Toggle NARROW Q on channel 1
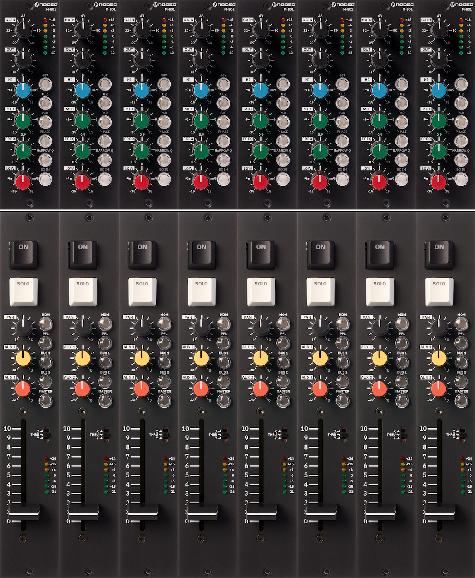Screen dimensions: 475x578 (x=45, y=160)
